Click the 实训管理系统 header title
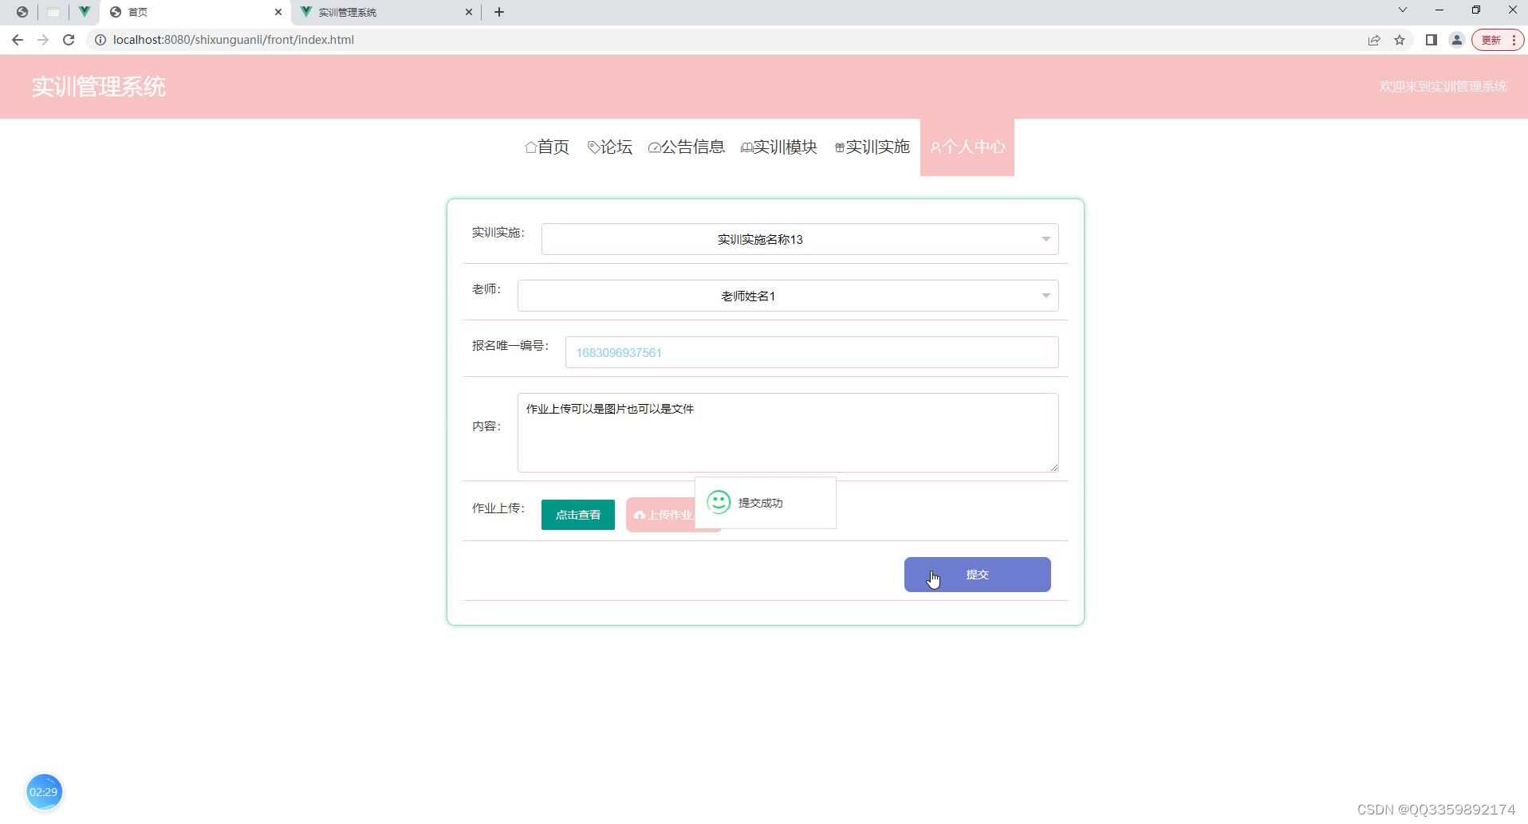 click(99, 87)
